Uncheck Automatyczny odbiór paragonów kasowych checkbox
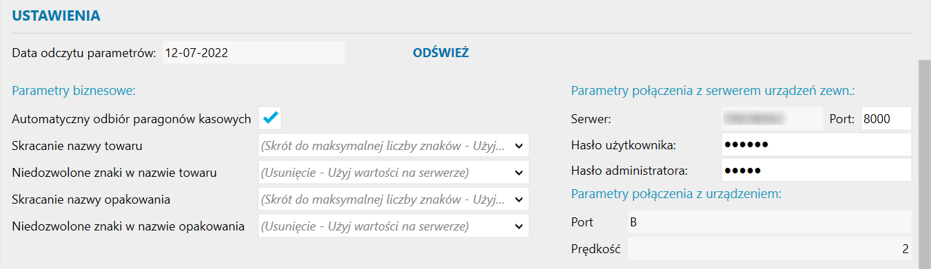This screenshot has width=931, height=269. point(269,118)
